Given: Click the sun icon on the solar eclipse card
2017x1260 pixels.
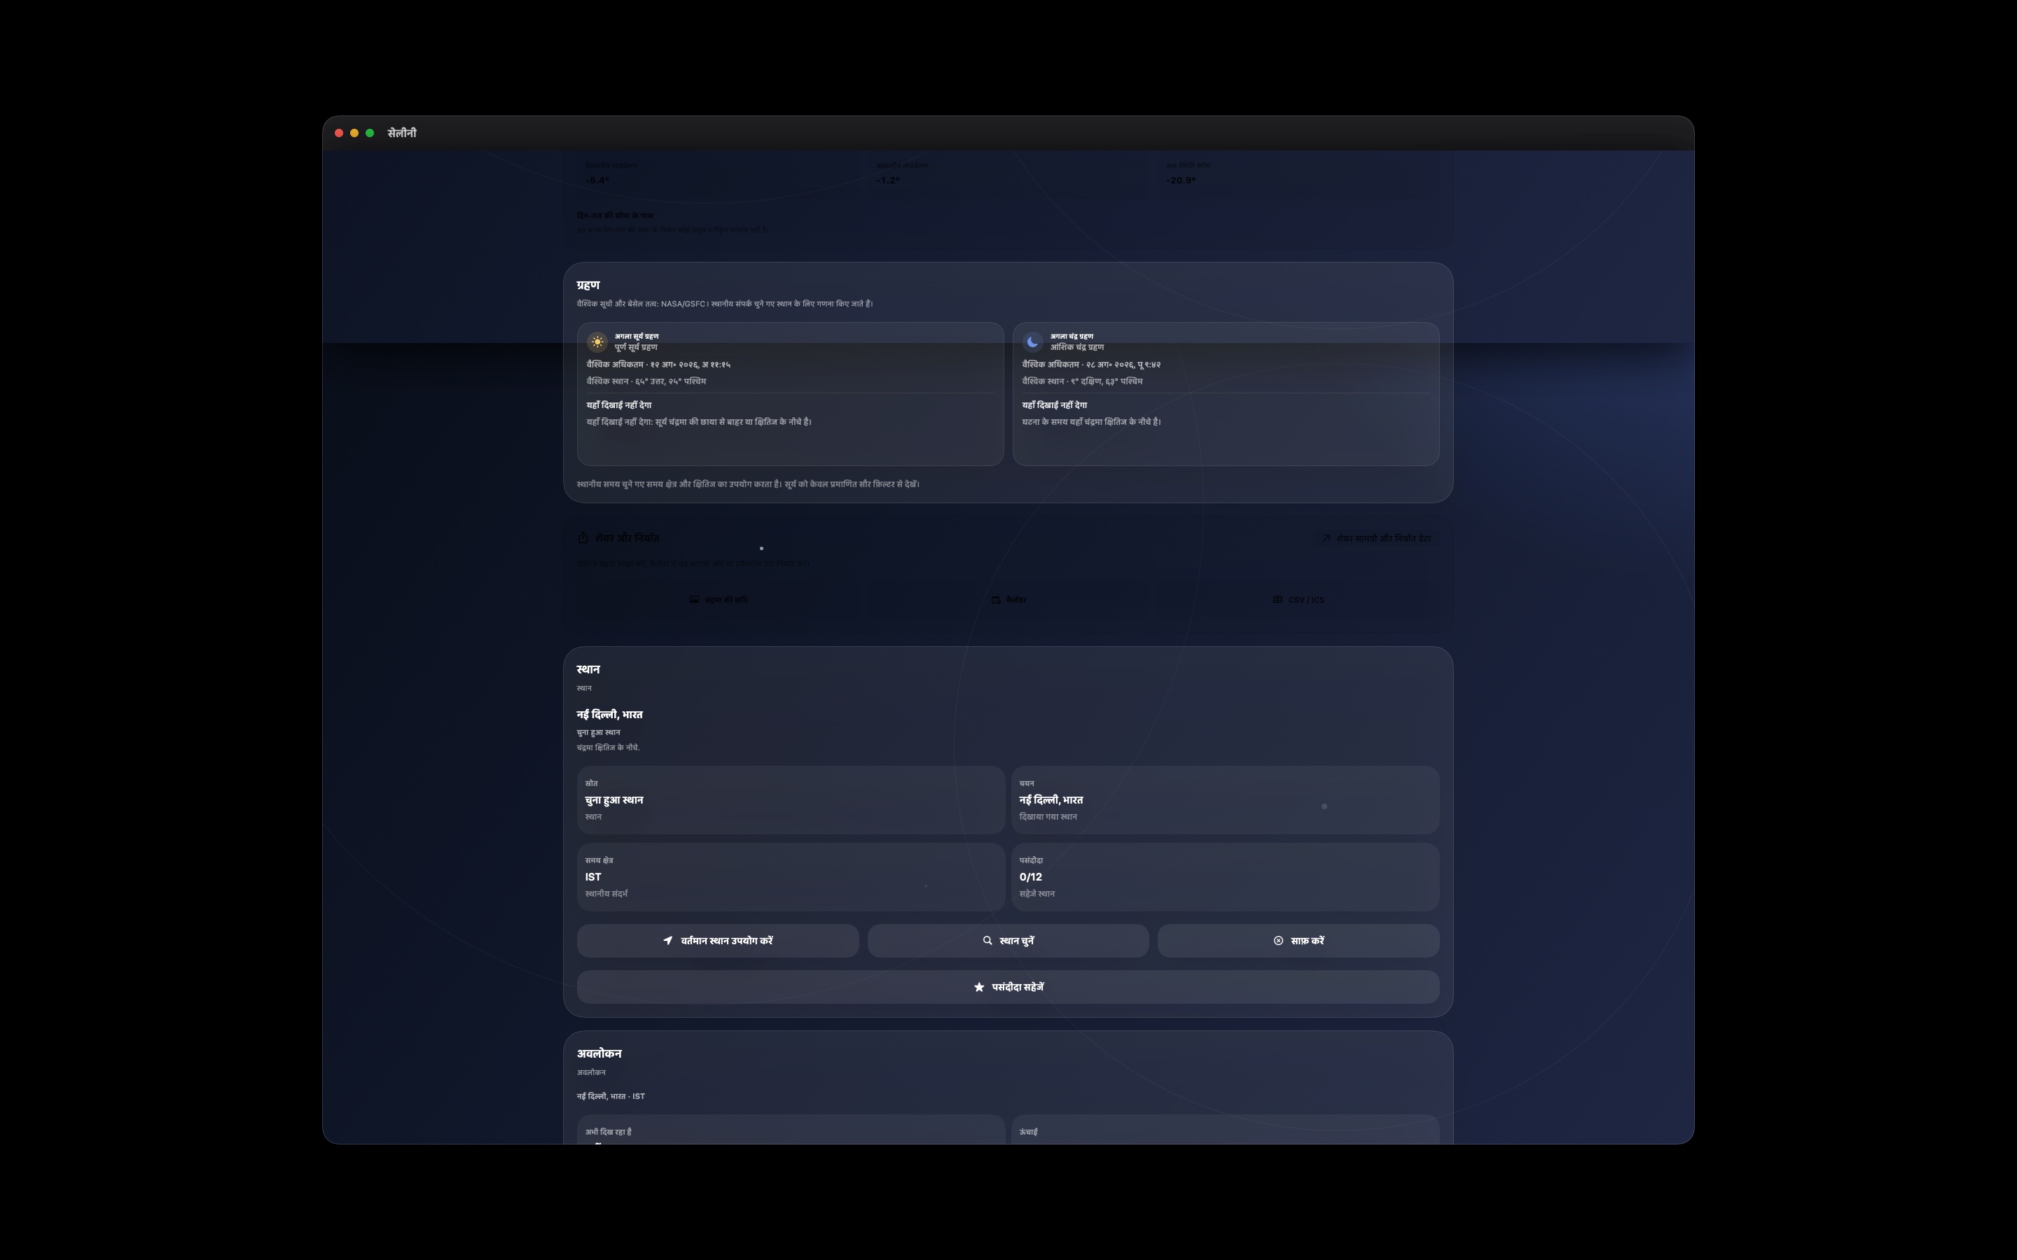Looking at the screenshot, I should coord(597,342).
